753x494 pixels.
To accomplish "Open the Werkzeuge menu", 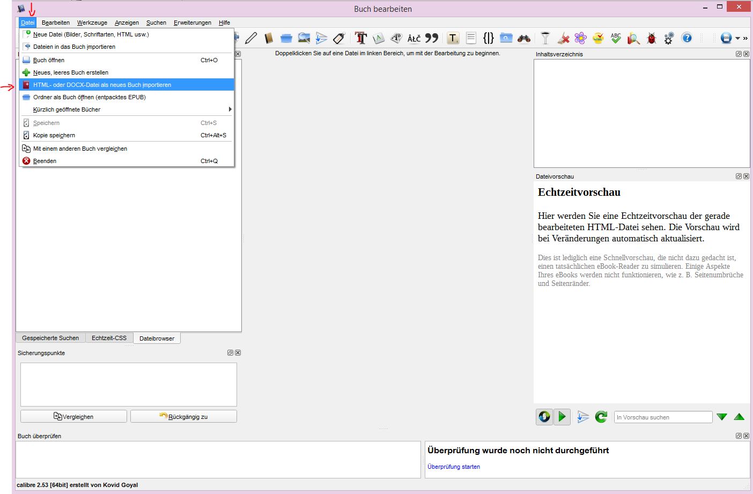I will [x=92, y=23].
